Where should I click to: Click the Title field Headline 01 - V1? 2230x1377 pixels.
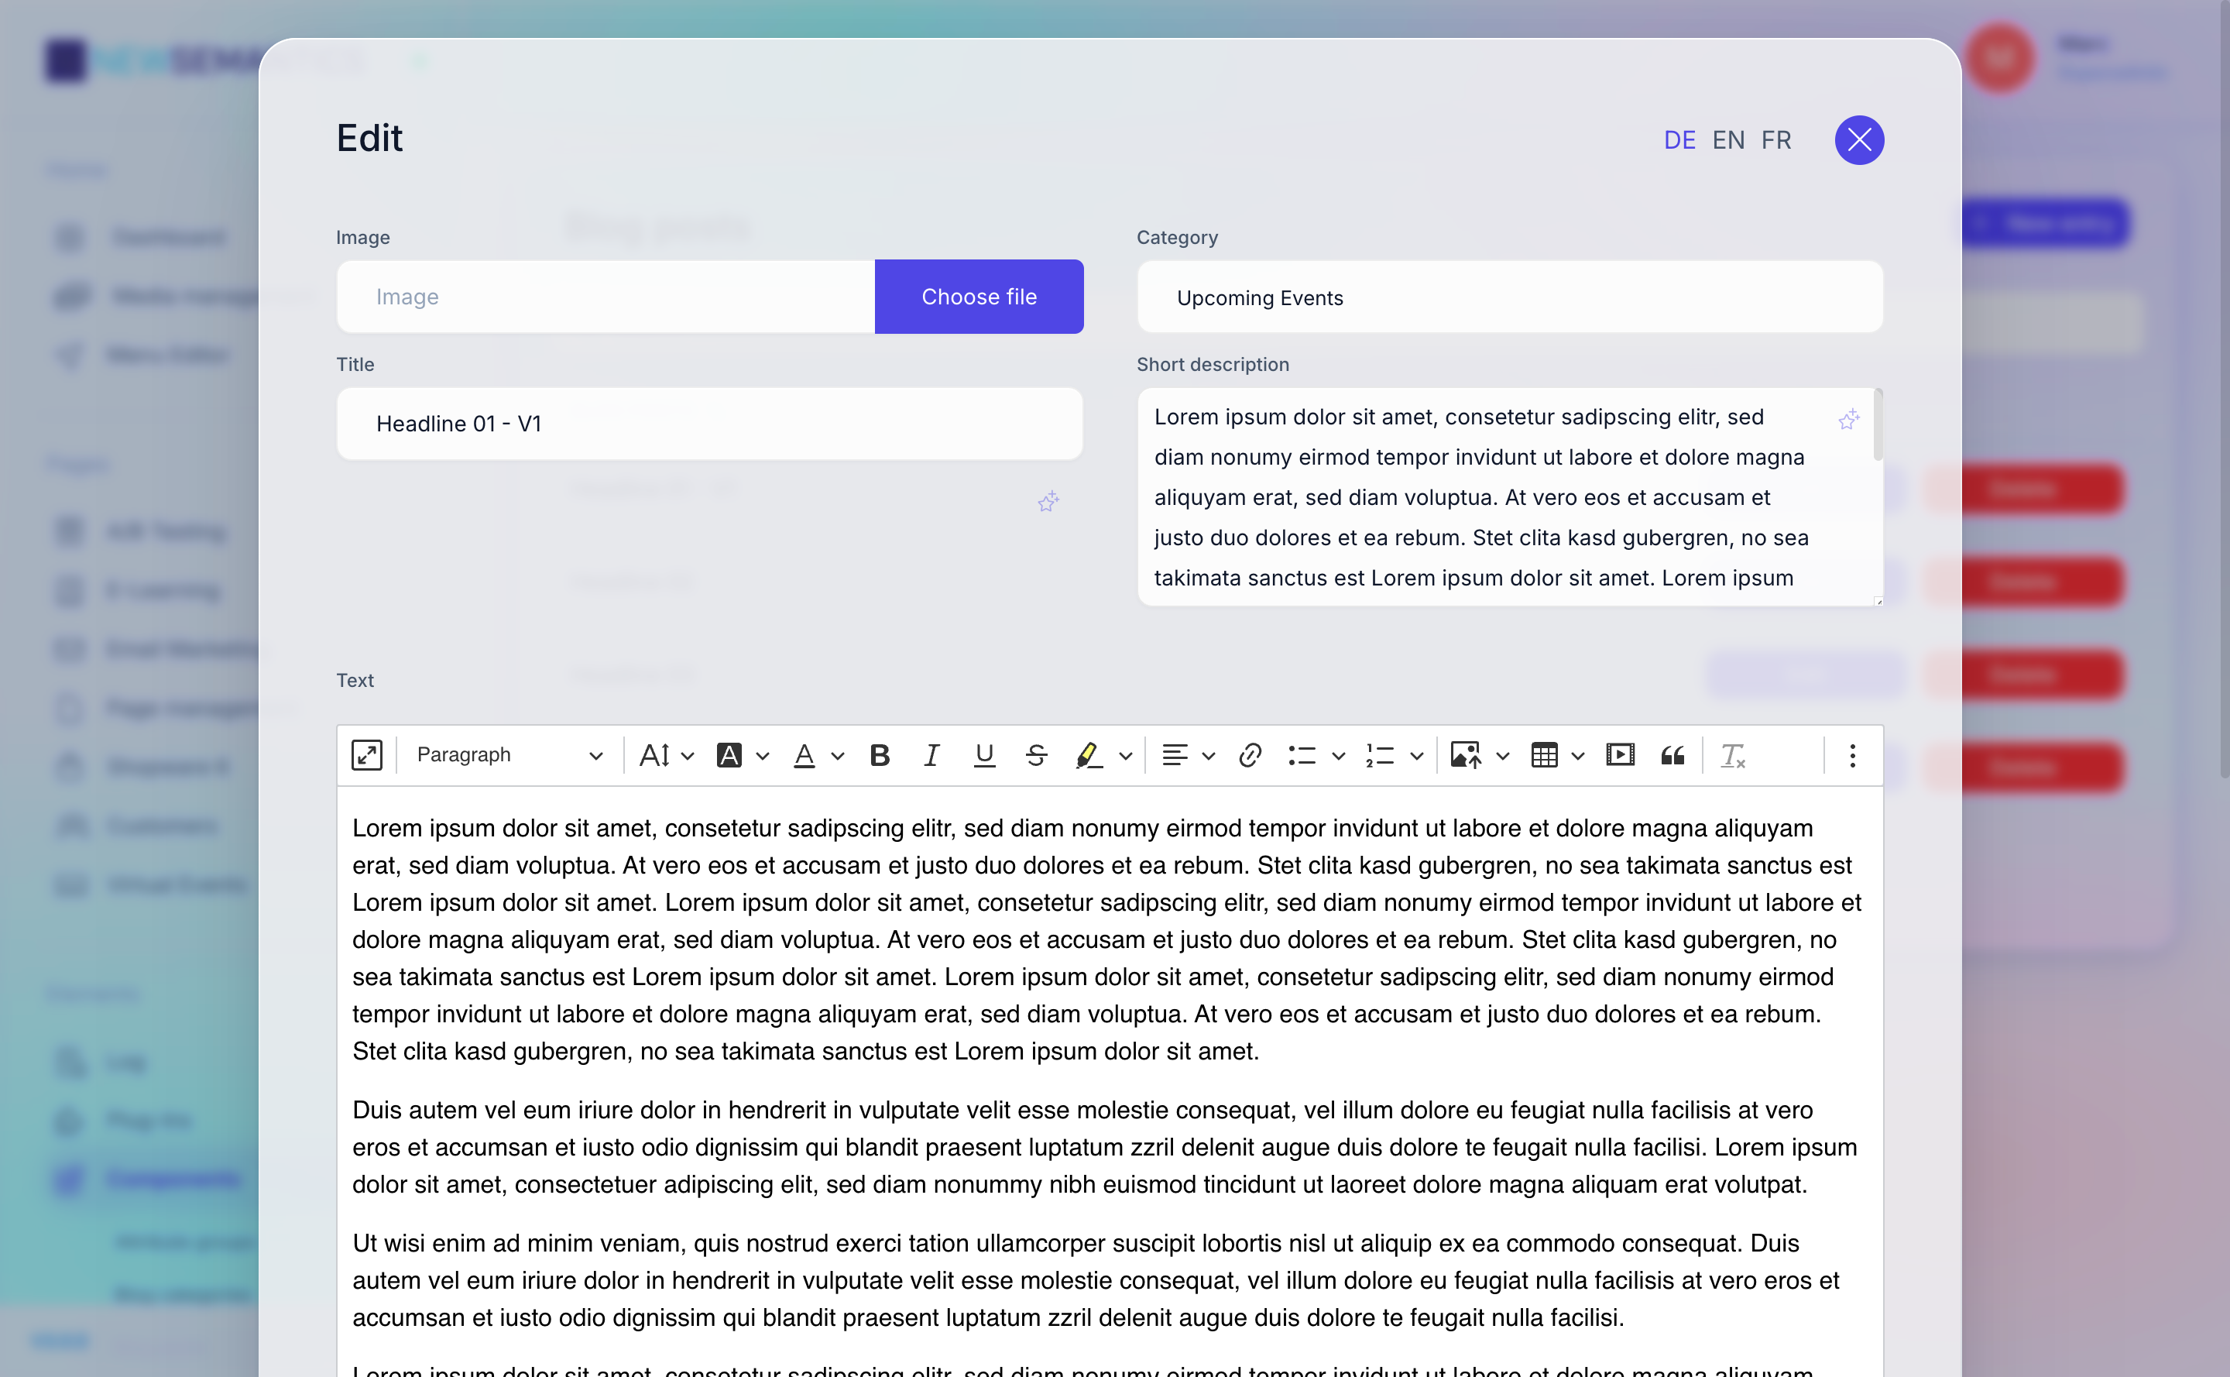709,424
